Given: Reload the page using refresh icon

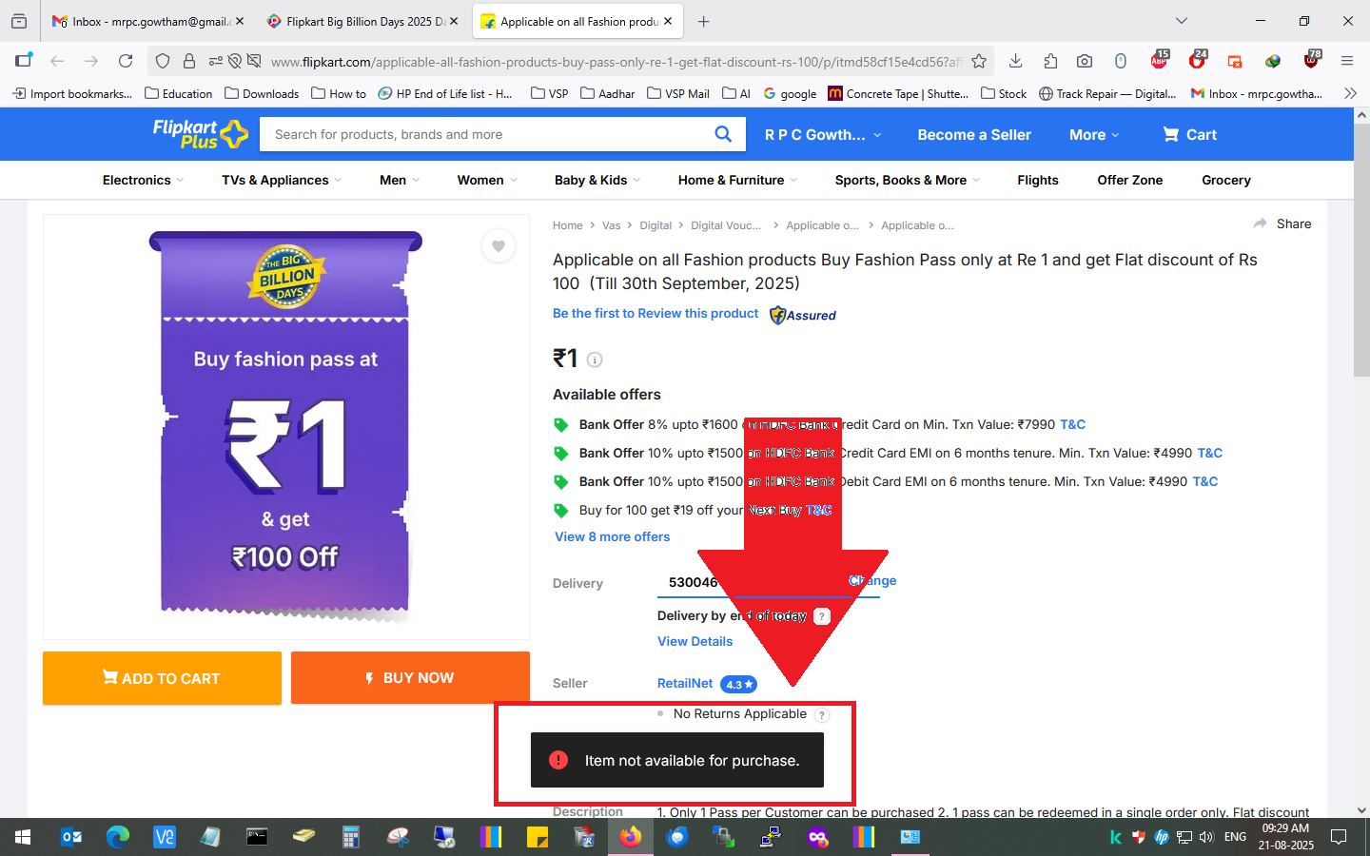Looking at the screenshot, I should 126,62.
